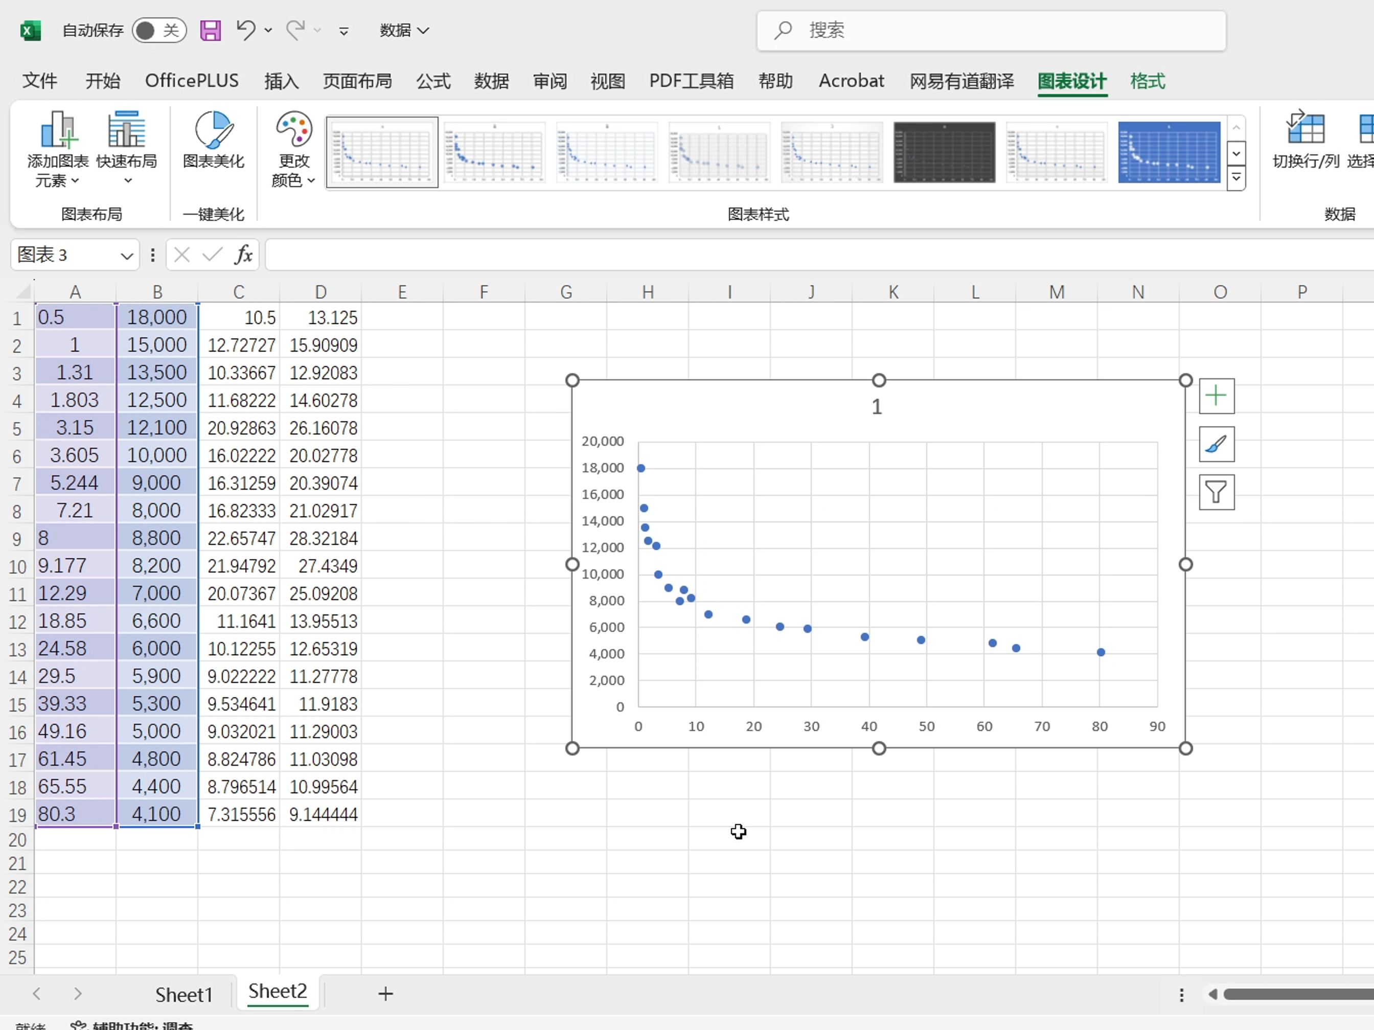Click the formula bar cancel X icon
Image resolution: width=1374 pixels, height=1030 pixels.
(182, 255)
